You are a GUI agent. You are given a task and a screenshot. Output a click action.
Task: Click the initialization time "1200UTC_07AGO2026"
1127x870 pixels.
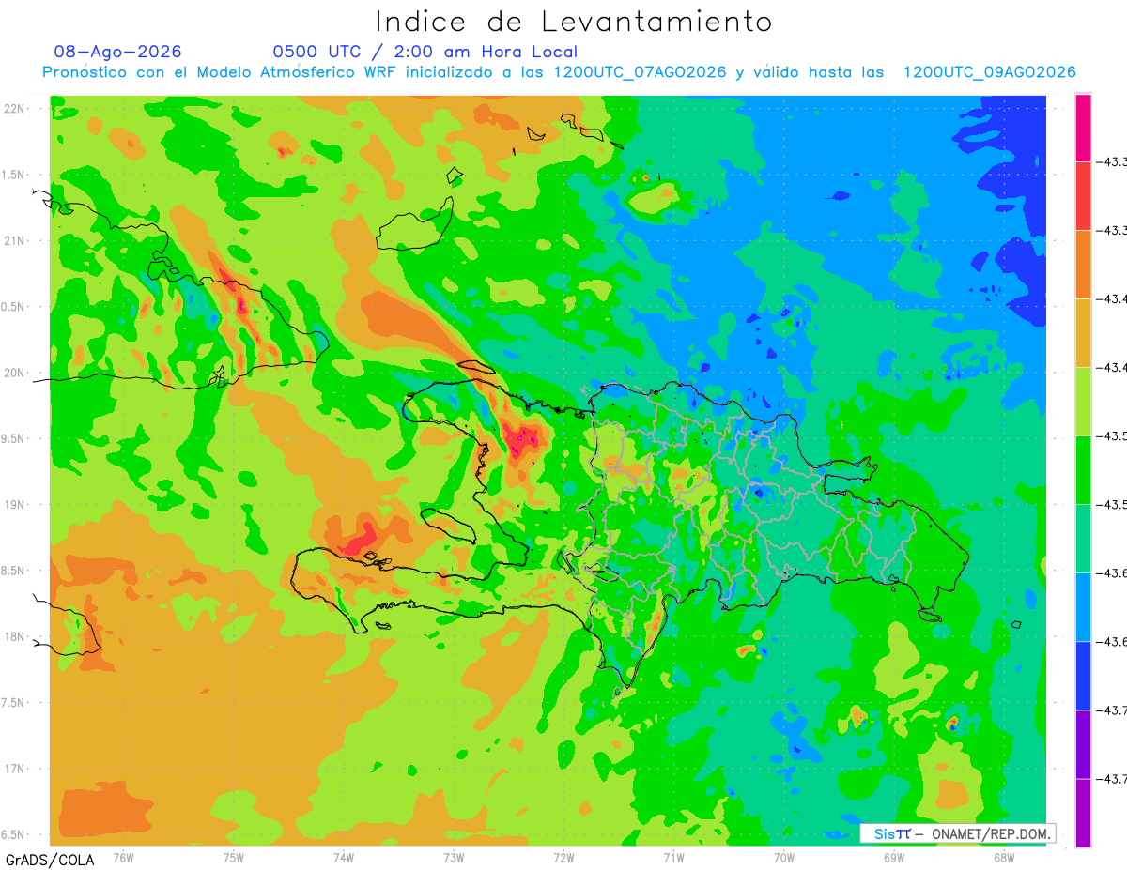[640, 72]
